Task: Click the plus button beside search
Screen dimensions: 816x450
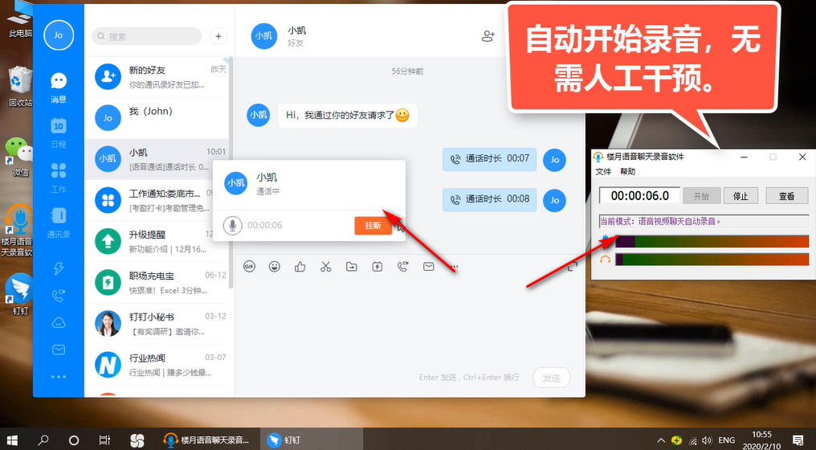Action: click(x=218, y=36)
